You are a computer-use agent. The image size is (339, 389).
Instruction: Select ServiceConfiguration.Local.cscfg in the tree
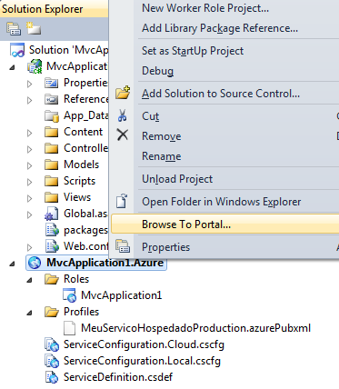pos(142,361)
